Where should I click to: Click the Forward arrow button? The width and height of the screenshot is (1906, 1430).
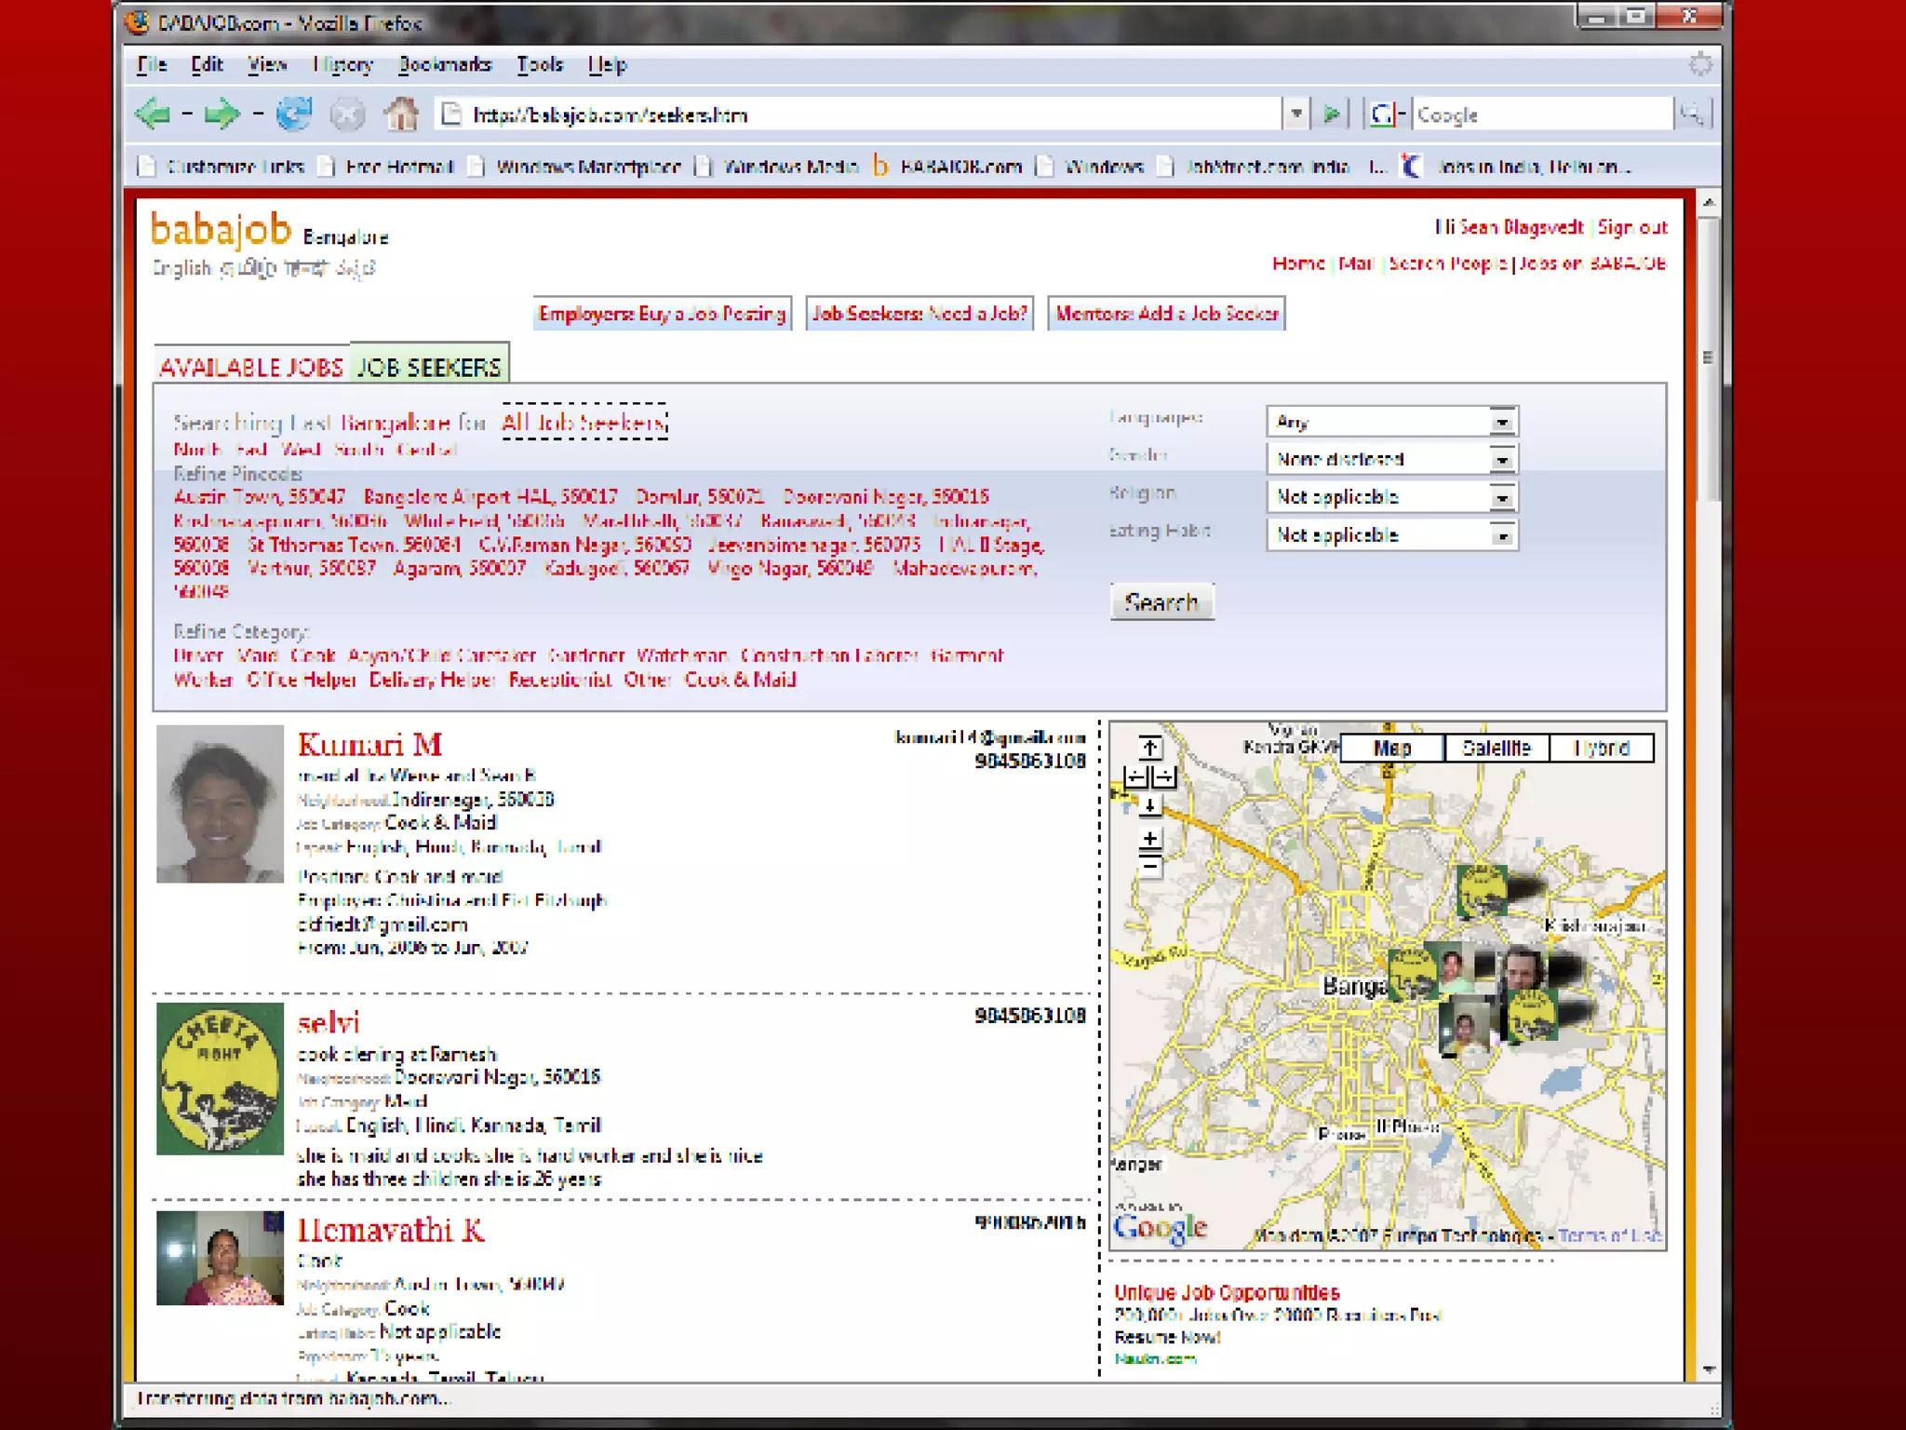pos(221,115)
